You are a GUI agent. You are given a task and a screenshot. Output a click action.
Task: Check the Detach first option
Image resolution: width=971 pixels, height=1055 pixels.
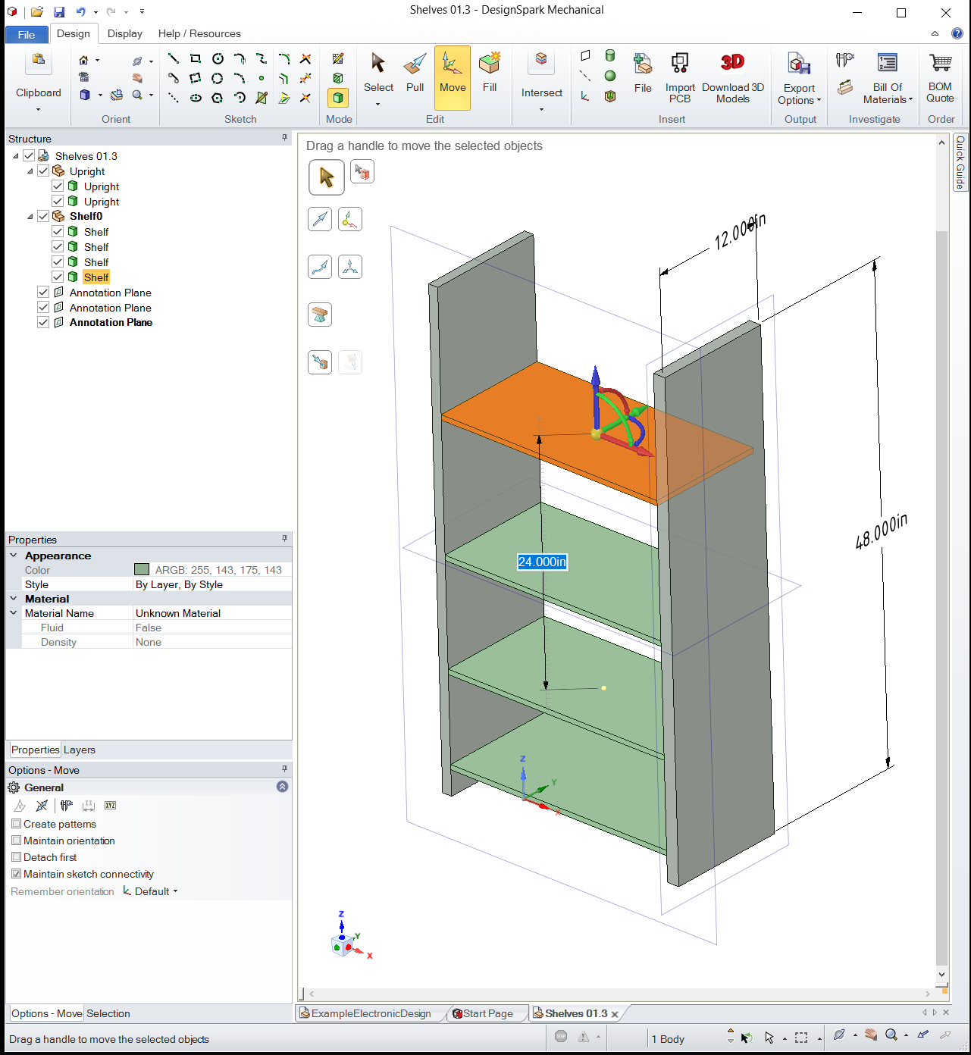point(17,857)
